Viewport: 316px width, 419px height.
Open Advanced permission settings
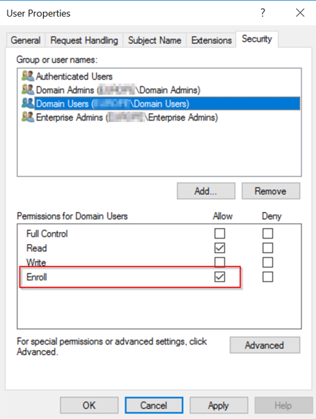coord(264,345)
